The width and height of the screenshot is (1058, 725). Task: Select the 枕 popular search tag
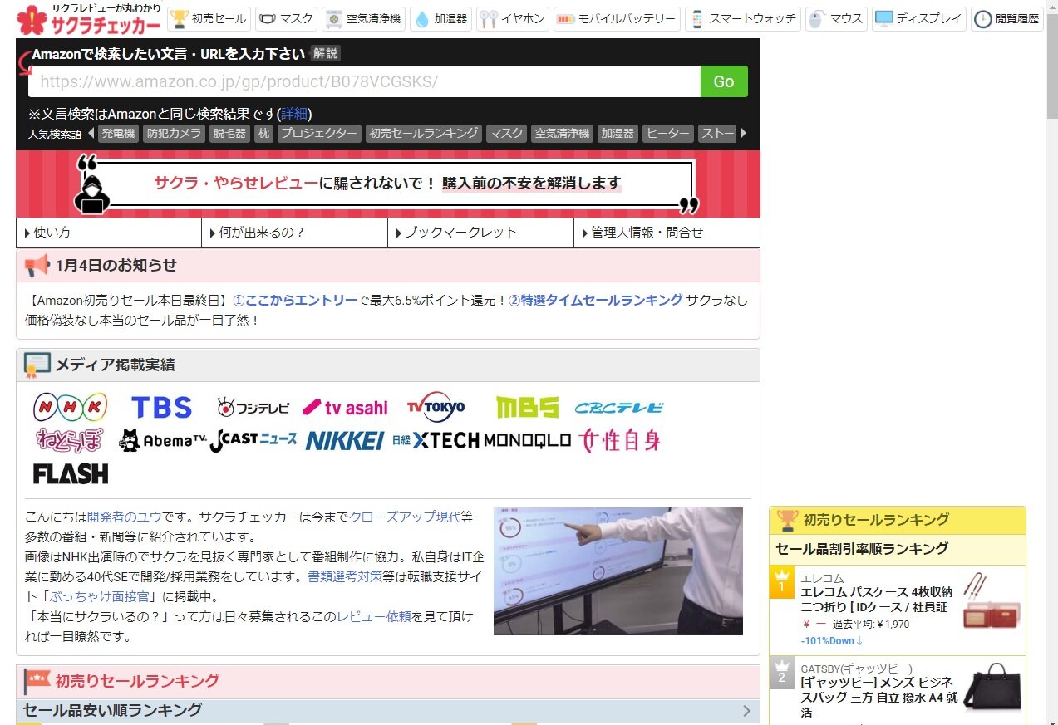(x=263, y=133)
